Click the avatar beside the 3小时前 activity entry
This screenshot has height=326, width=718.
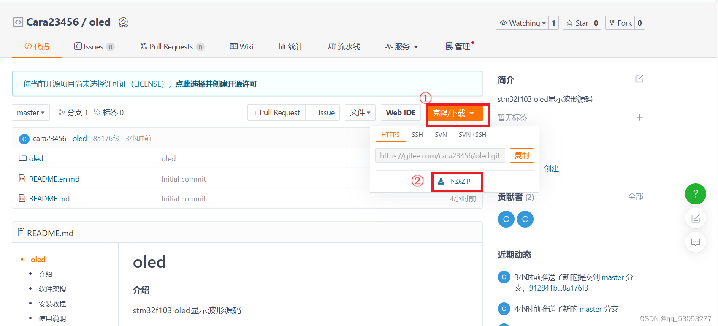(504, 277)
